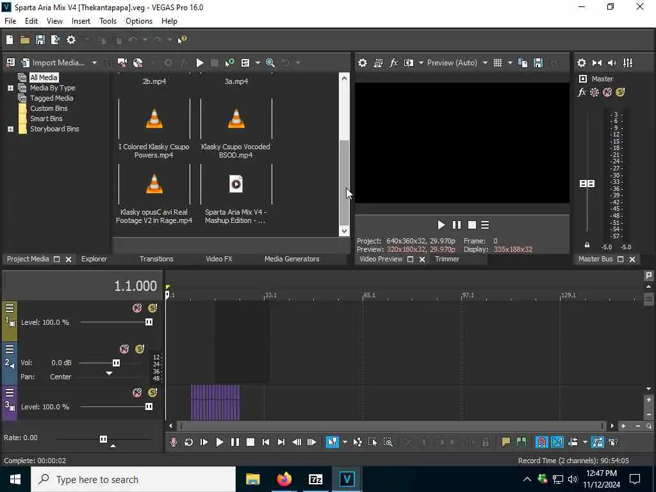
Task: Select the Tagged Media bin
Action: (x=51, y=98)
